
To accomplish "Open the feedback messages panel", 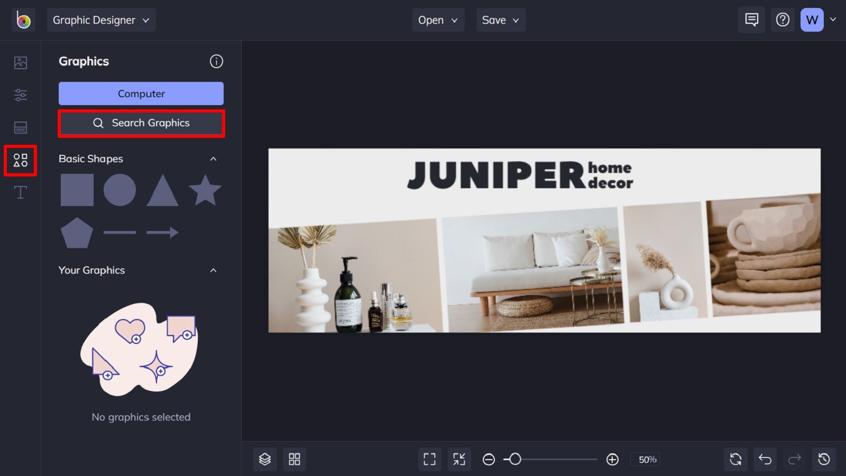I will [751, 20].
